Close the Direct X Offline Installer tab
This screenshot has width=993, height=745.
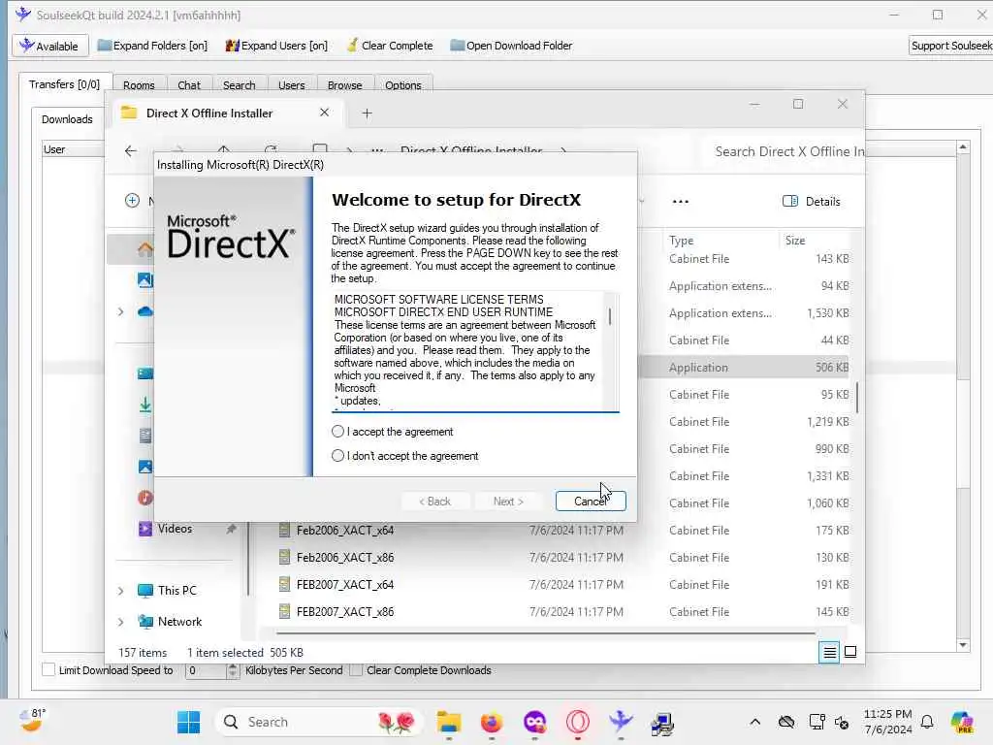coord(324,113)
